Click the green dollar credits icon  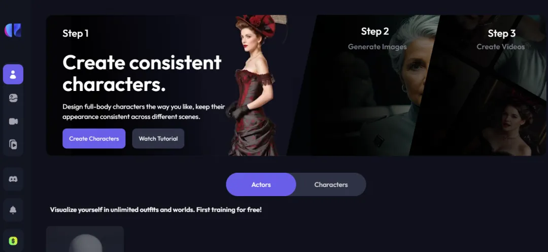pos(13,241)
